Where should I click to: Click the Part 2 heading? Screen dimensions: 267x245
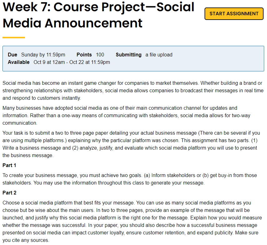(9, 192)
